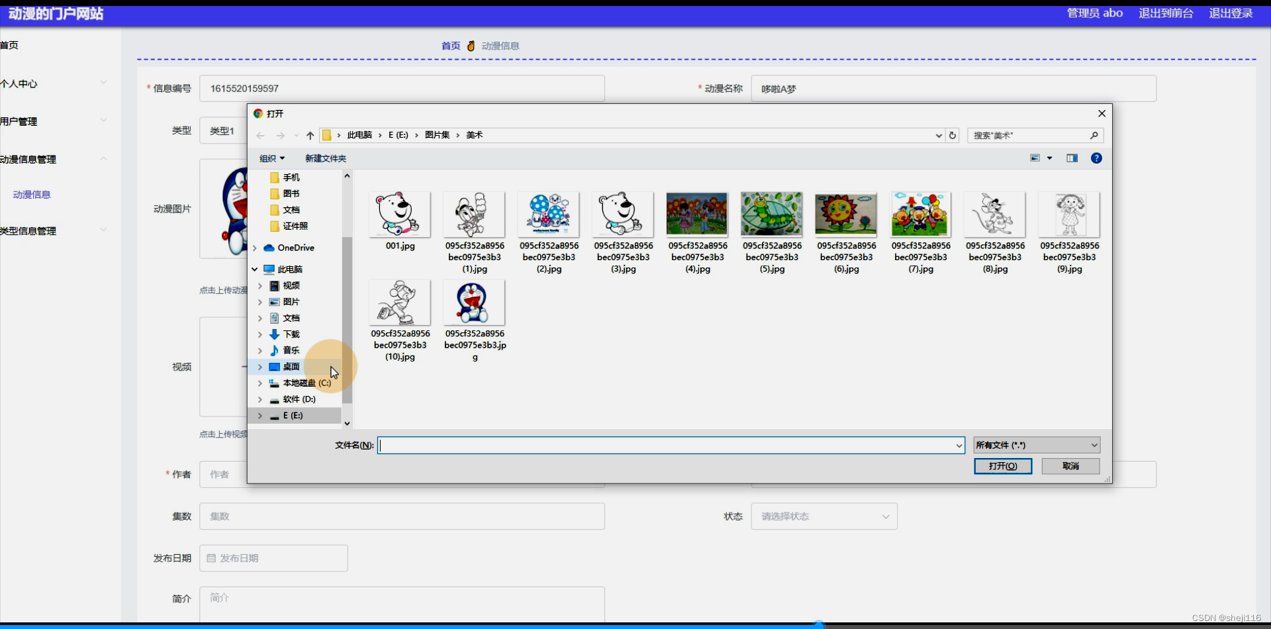The image size is (1271, 629).
Task: Click the 集数 input field
Action: pyautogui.click(x=402, y=516)
